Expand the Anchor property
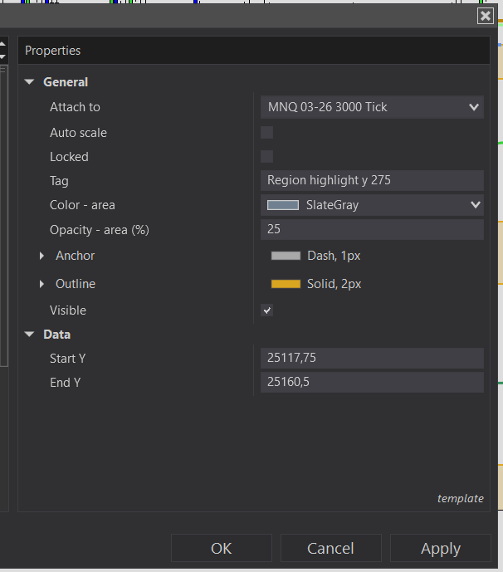This screenshot has width=503, height=572. [42, 256]
